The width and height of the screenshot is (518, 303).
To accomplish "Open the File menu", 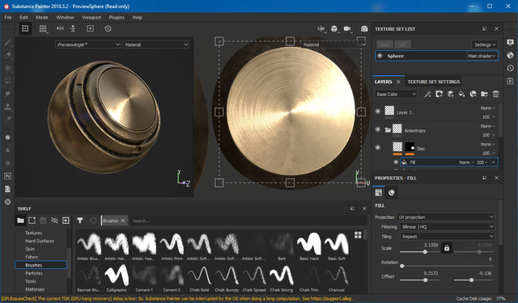I will pyautogui.click(x=8, y=17).
